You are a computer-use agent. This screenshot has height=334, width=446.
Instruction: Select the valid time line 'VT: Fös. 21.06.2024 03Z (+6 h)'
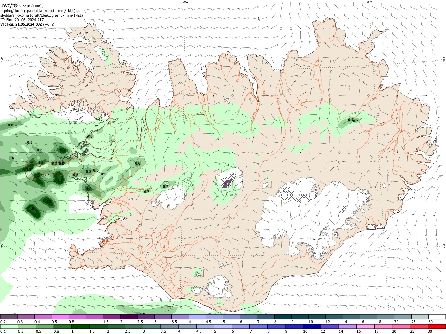27,24
